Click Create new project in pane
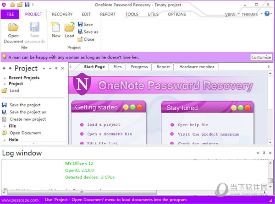Image resolution: width=275 pixels, height=204 pixels. pos(24,119)
